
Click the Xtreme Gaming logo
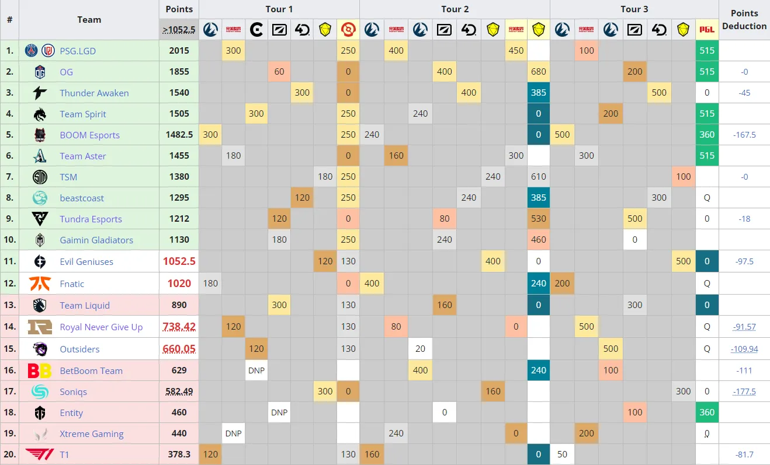(x=40, y=433)
